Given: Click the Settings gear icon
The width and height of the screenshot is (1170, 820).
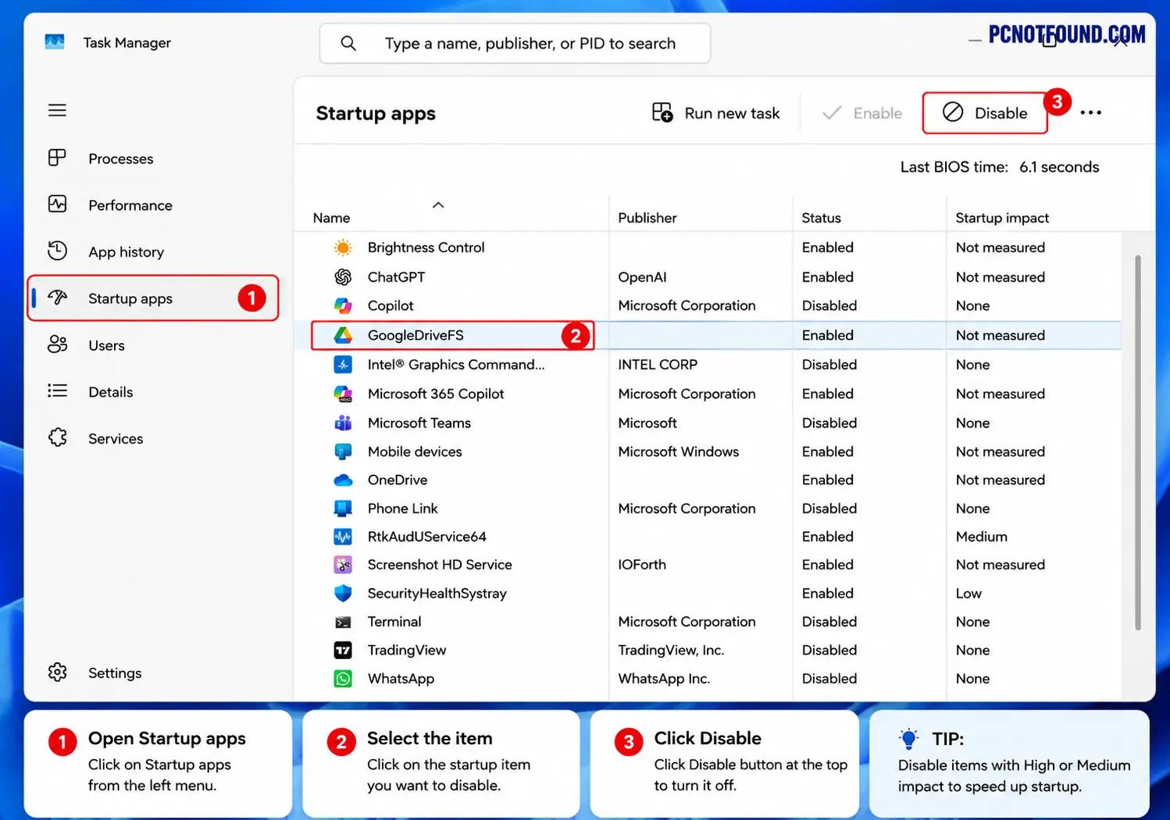Looking at the screenshot, I should [57, 672].
